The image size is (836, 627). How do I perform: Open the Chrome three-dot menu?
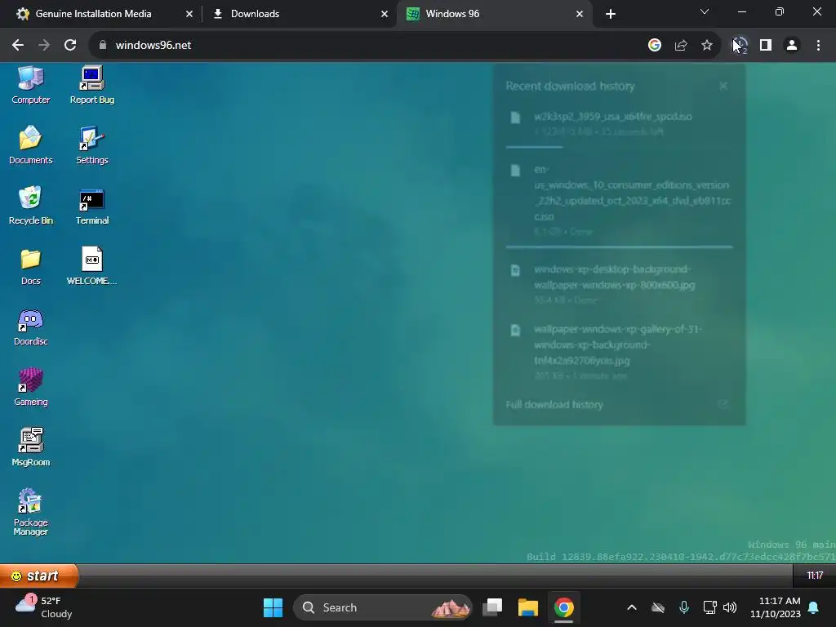point(818,46)
